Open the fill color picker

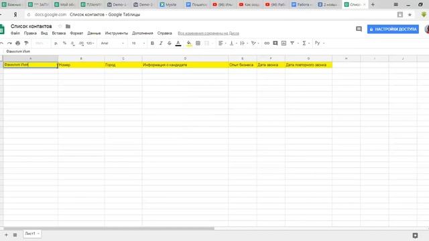click(x=189, y=43)
